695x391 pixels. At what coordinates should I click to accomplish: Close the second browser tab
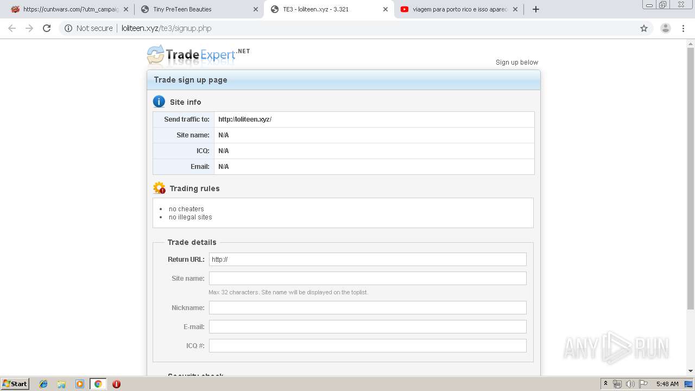point(256,9)
